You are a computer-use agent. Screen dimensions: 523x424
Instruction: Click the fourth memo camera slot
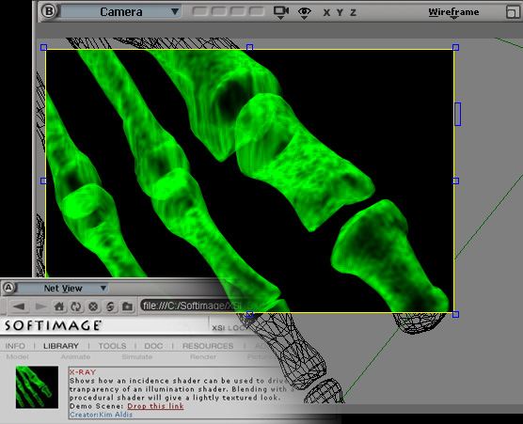point(257,11)
